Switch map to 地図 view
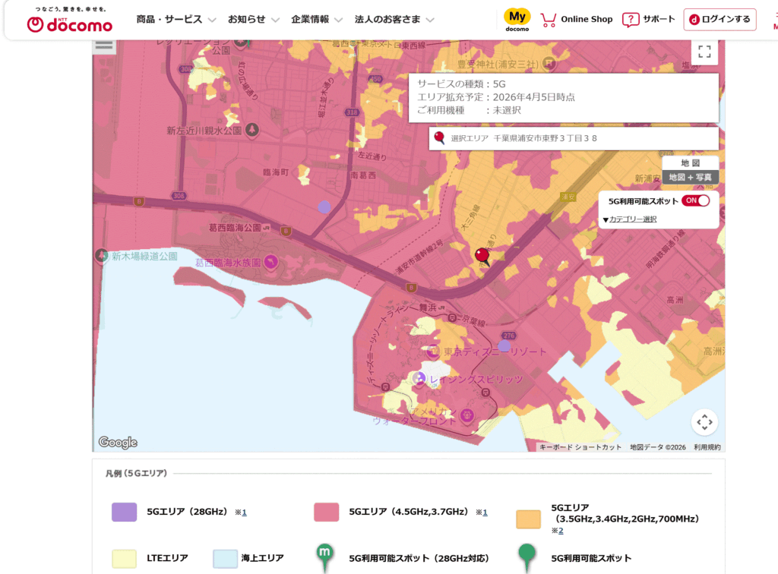 (690, 163)
